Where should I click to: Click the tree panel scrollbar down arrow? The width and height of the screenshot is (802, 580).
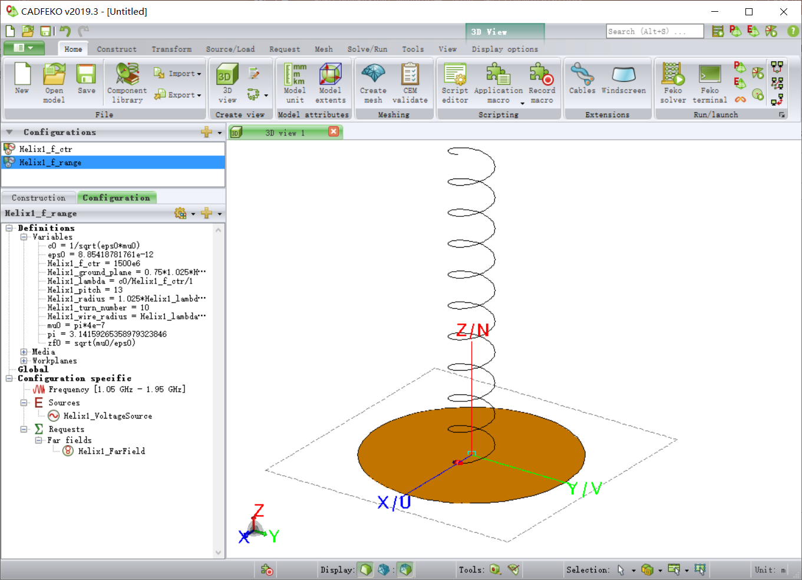[219, 553]
